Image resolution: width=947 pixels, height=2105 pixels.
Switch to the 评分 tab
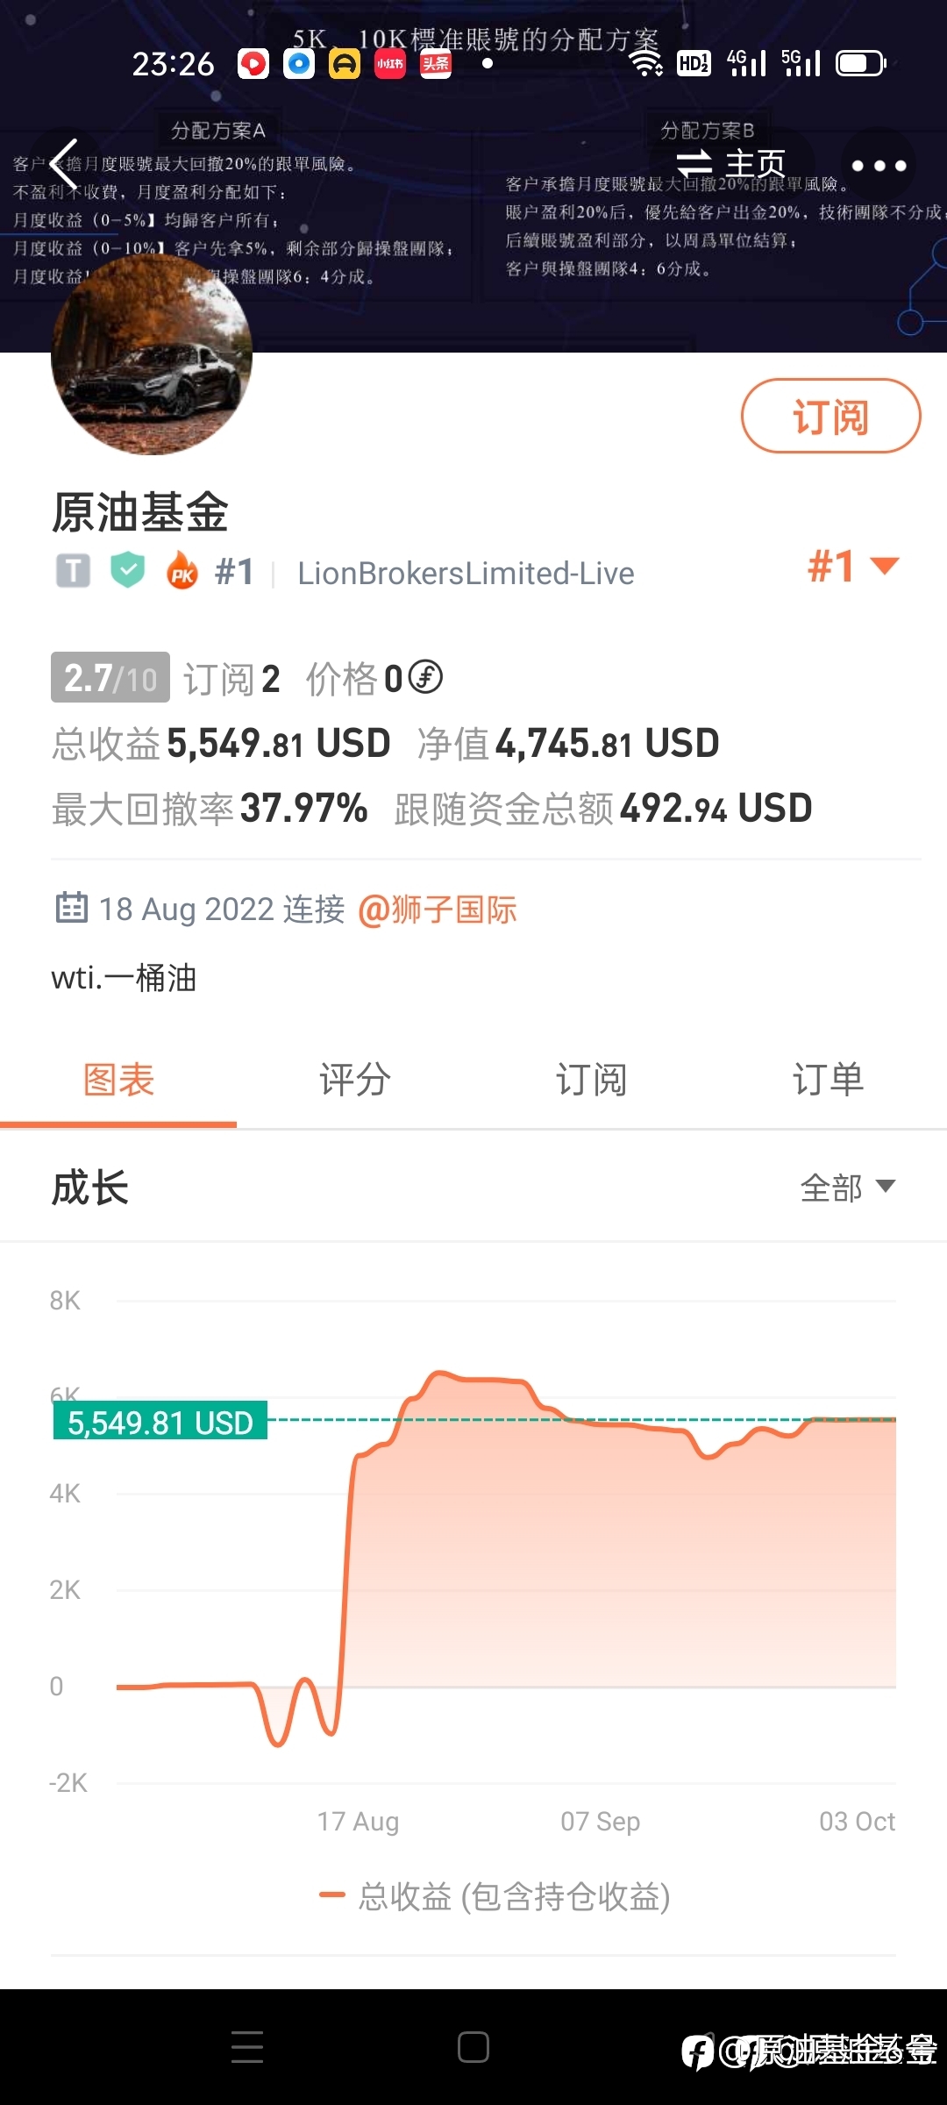coord(355,1080)
